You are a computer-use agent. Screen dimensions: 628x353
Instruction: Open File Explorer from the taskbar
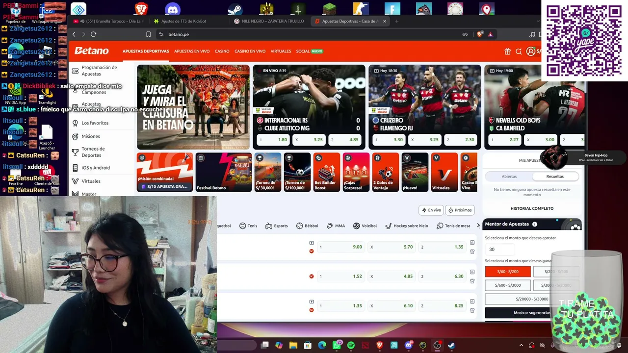point(293,345)
